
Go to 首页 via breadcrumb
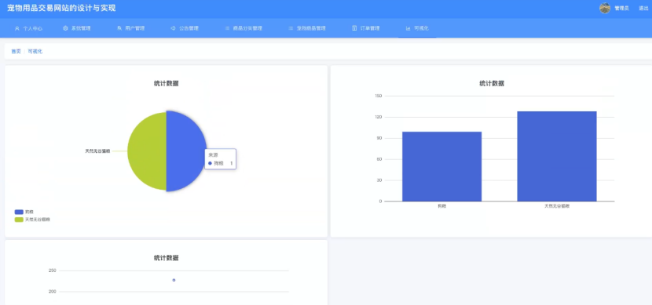coord(16,52)
